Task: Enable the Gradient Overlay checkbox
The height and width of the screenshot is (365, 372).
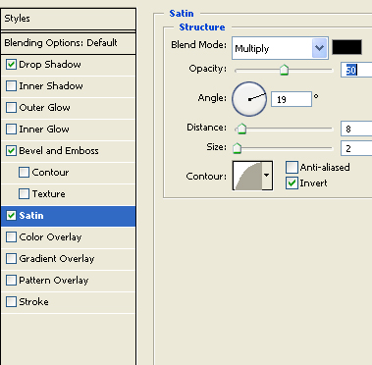Action: (11, 259)
